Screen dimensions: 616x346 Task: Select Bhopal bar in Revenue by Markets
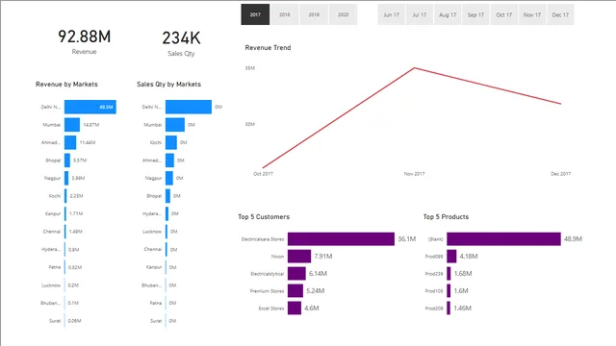(67, 161)
